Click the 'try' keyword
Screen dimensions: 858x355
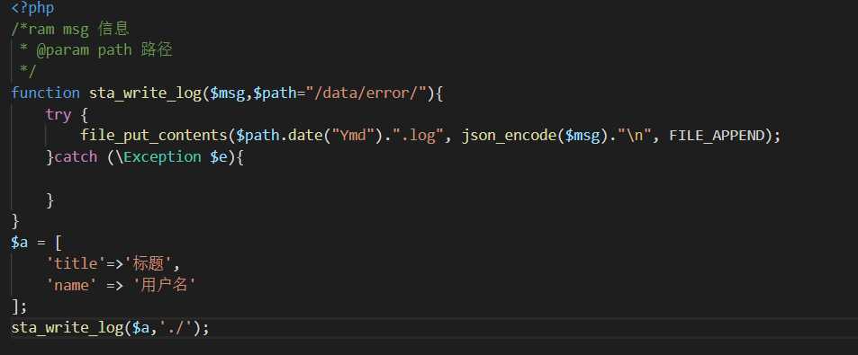pos(59,115)
